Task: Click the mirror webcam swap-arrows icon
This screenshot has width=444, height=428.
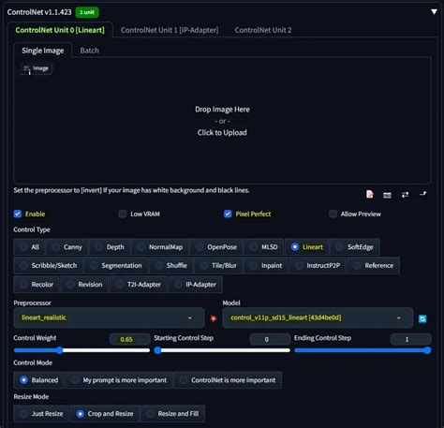Action: (405, 195)
